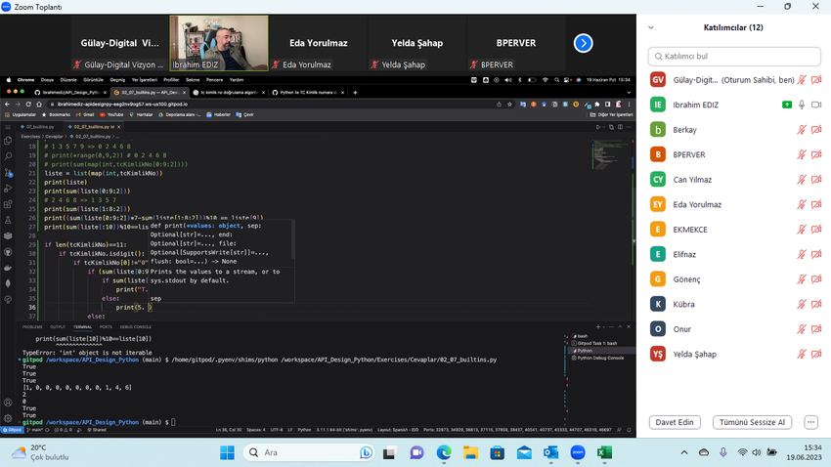Click Chrome's home icon
Viewport: 831px width, 467px height.
39,105
